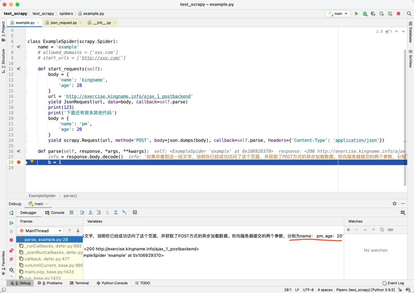414x293 pixels.
Task: Fold the ExampleSpider class
Action: coord(25,41)
